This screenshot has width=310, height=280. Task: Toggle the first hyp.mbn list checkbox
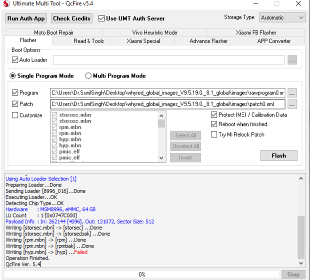tap(55, 139)
